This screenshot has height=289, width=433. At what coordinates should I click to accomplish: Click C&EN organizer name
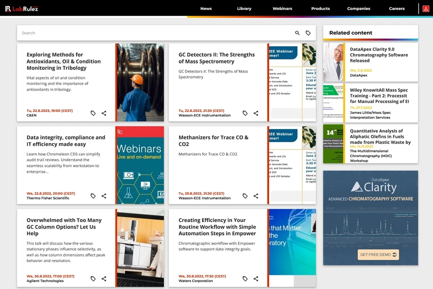click(31, 115)
